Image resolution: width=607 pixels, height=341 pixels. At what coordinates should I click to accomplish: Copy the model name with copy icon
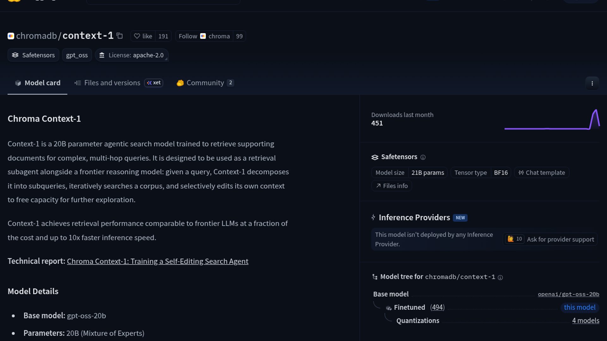pos(120,36)
